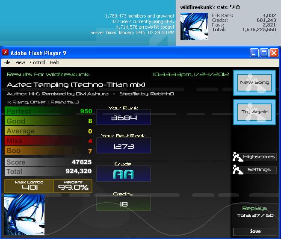The image size is (281, 239).
Task: Click the Your Best Rank 1273 box
Action: (124, 145)
